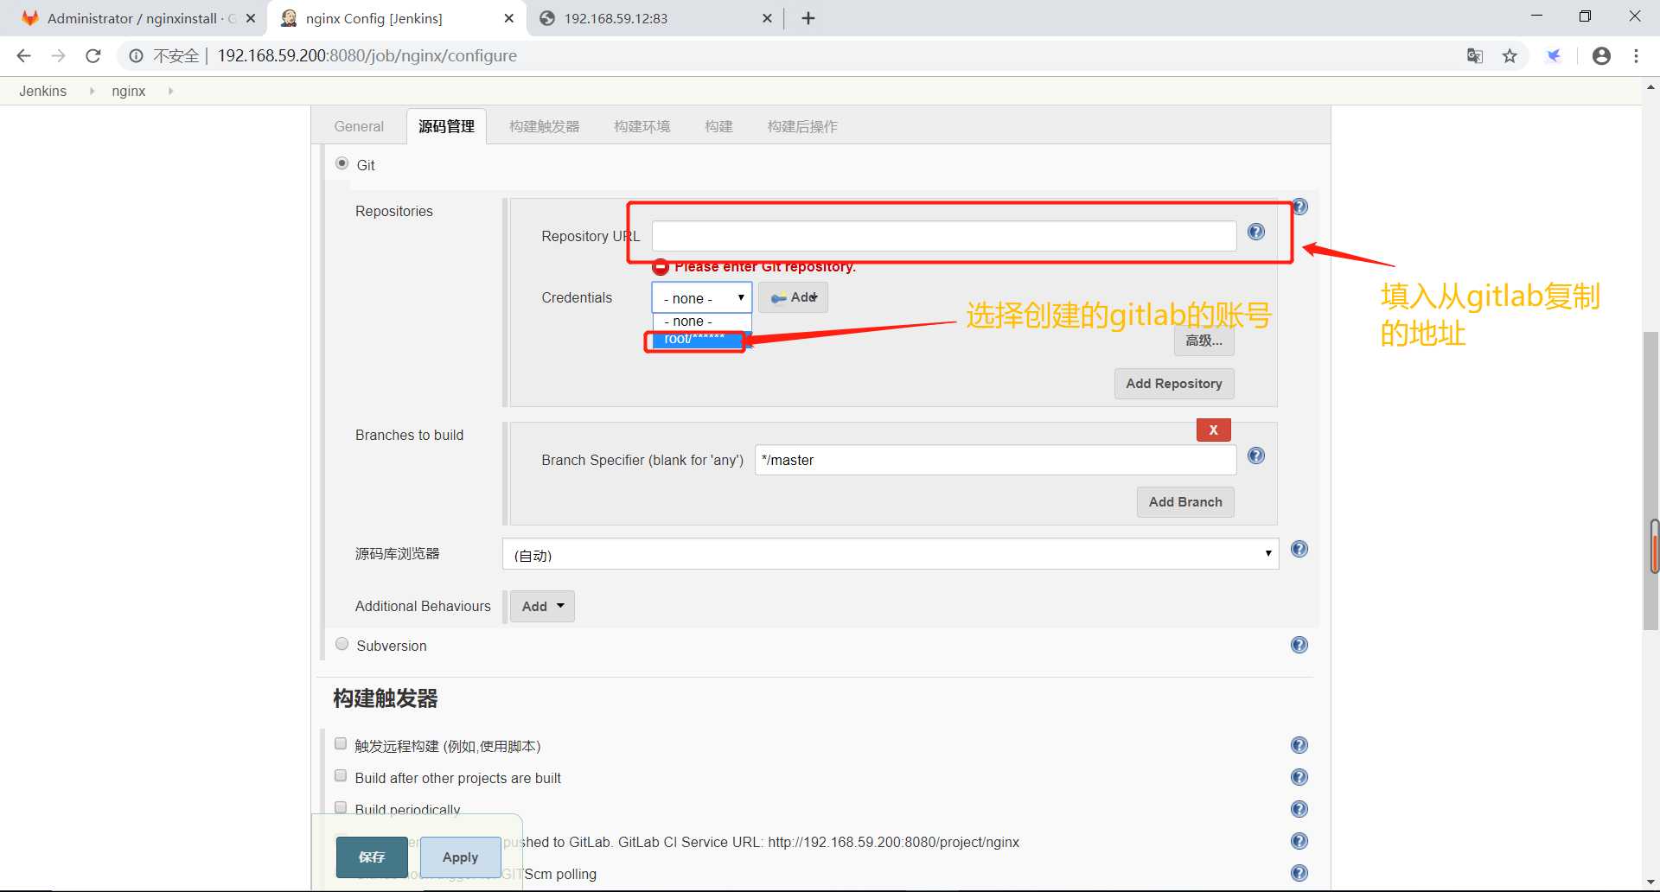Open help for Build periodically
Image resolution: width=1660 pixels, height=892 pixels.
[x=1299, y=809]
